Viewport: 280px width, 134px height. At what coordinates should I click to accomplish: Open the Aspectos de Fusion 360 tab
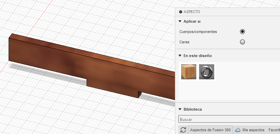pos(210,130)
